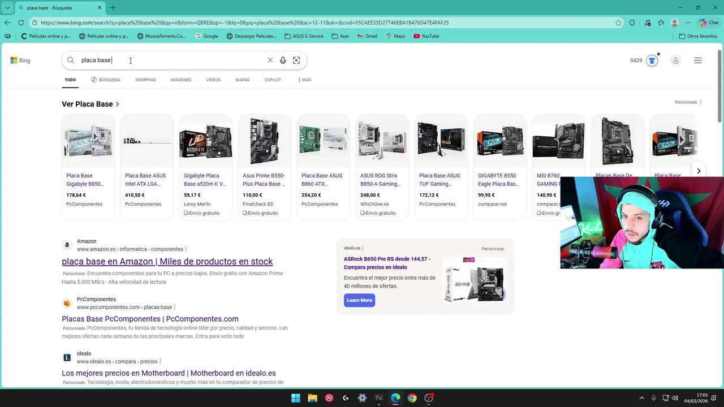Reload the page
This screenshot has width=724, height=407.
(x=21, y=23)
